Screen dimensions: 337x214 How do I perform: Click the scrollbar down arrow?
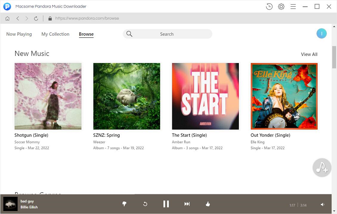click(x=334, y=211)
